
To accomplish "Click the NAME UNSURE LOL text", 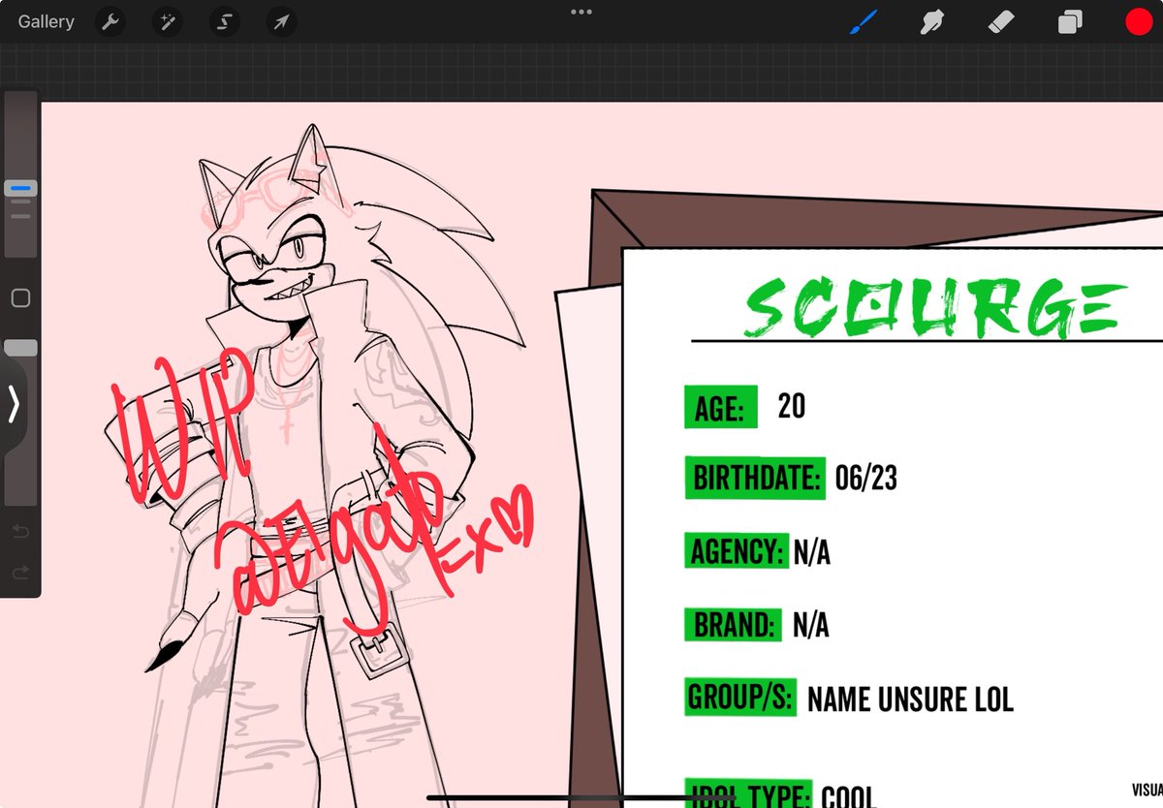I will tap(910, 699).
